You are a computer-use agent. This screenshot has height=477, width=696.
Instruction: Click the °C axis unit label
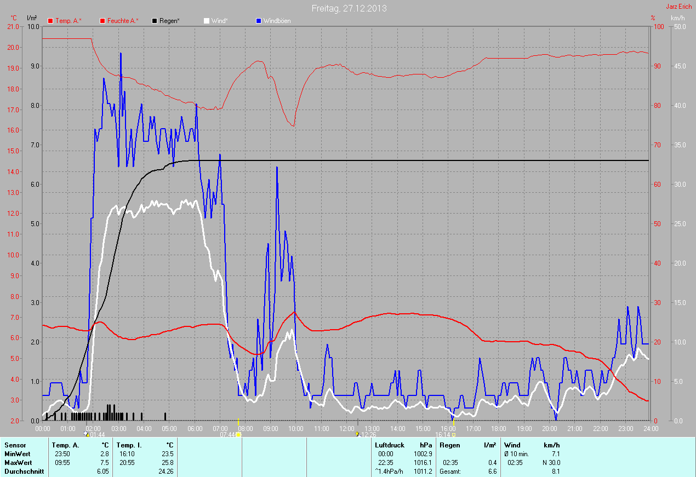[14, 18]
